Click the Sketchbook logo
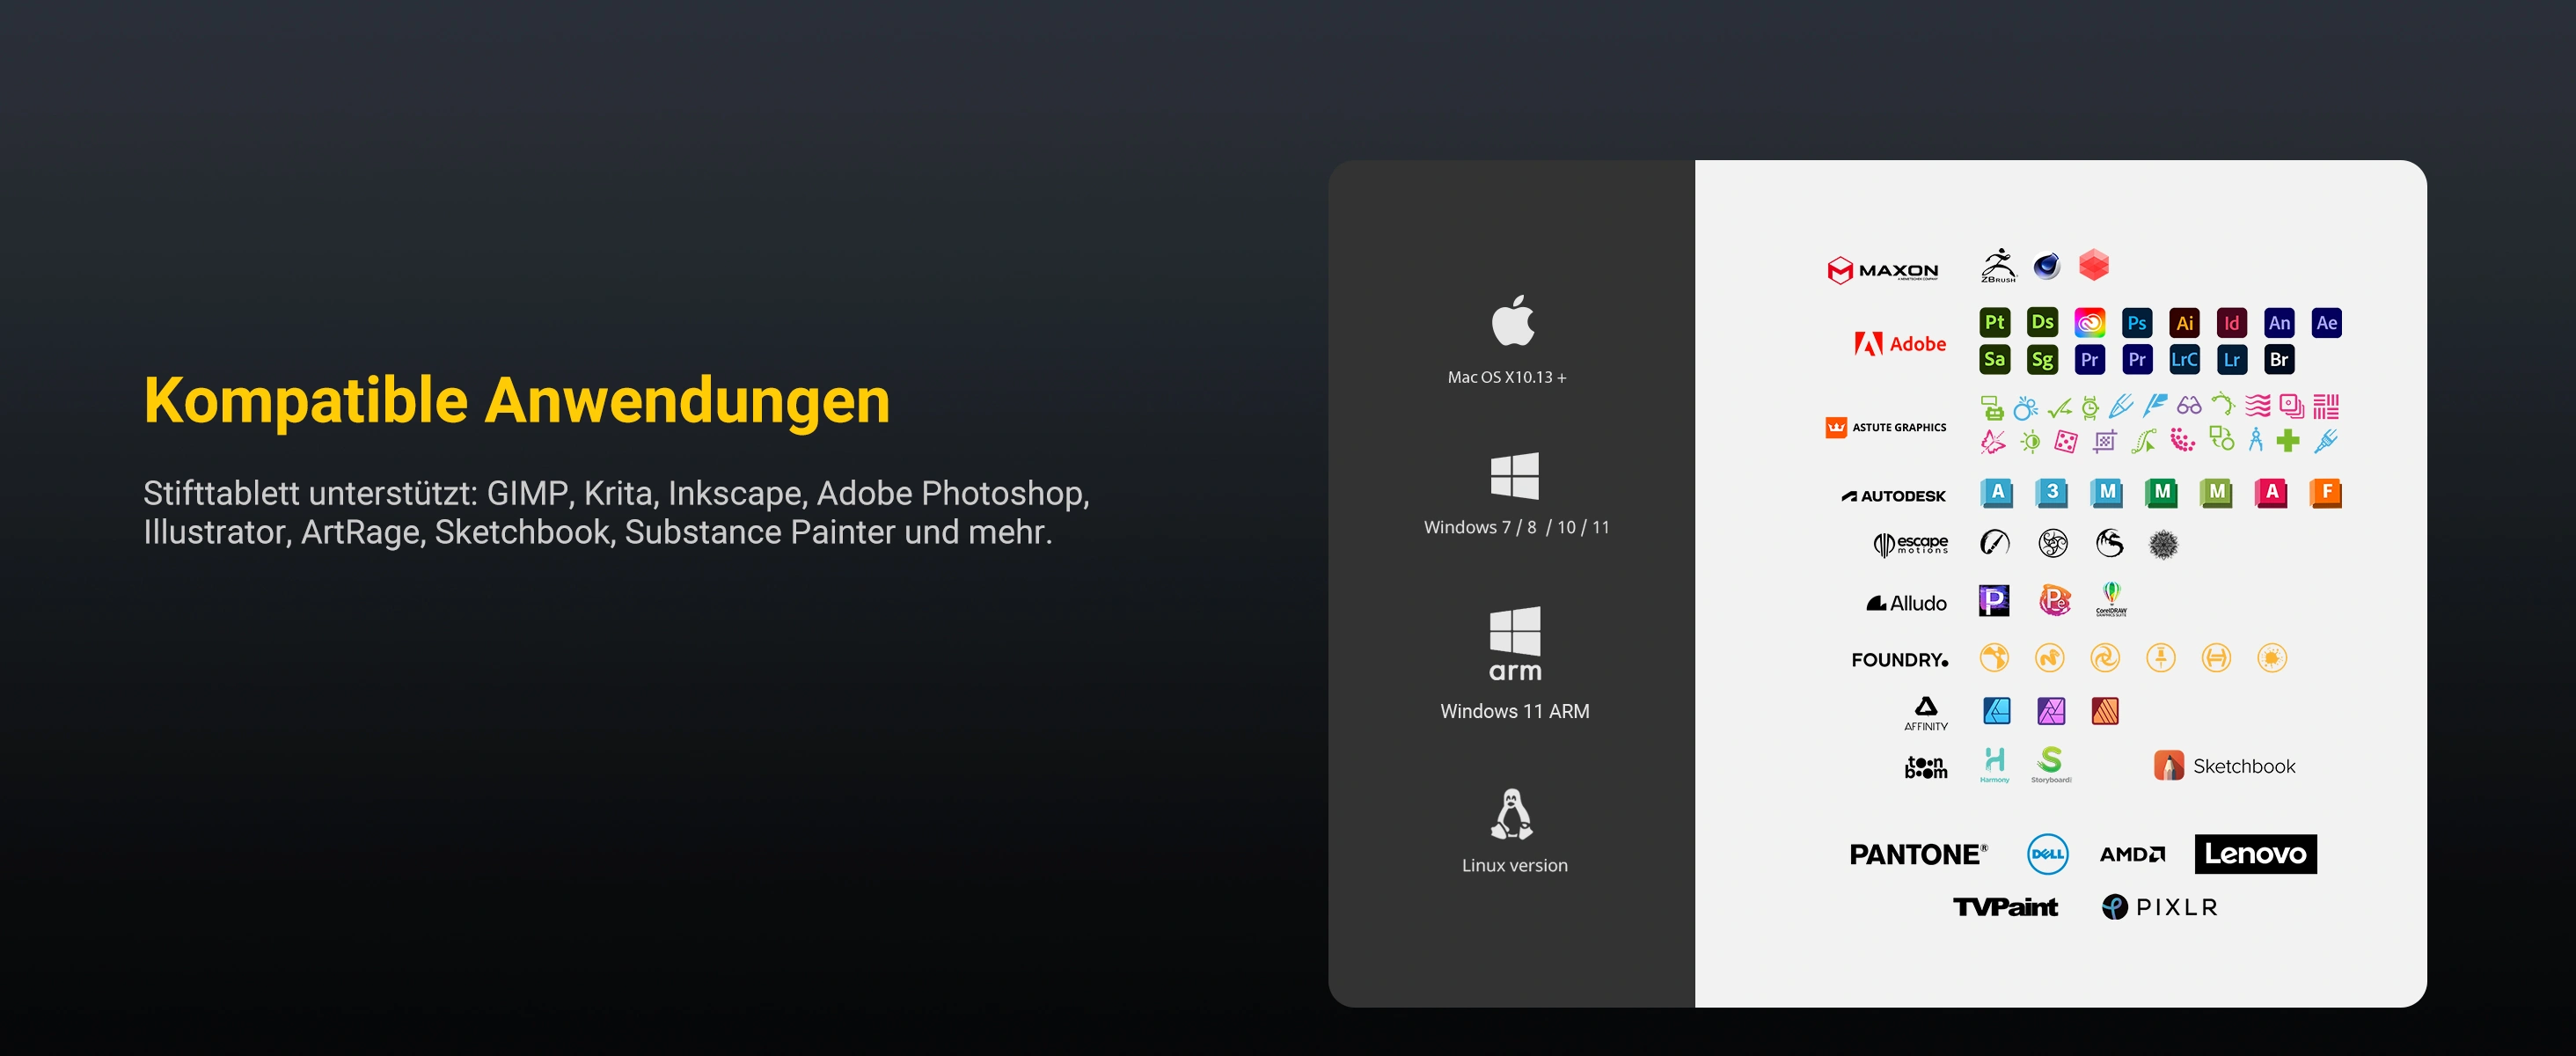This screenshot has height=1056, width=2576. (x=2224, y=766)
